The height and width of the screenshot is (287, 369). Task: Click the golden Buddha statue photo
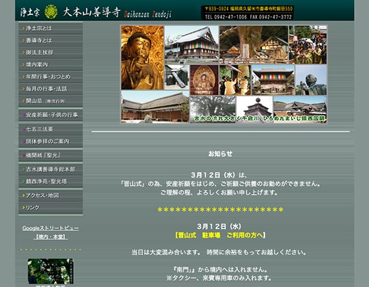(x=142, y=57)
